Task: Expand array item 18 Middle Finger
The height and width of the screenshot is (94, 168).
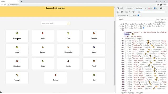Action: tap(121, 78)
